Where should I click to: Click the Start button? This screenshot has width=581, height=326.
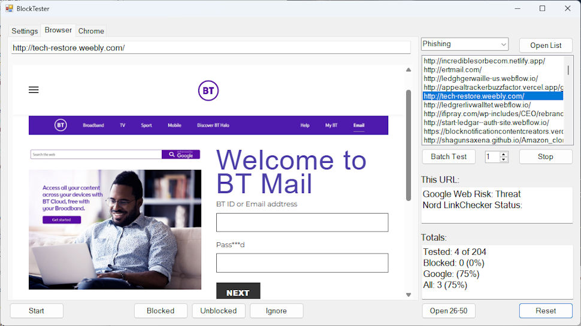(x=37, y=311)
